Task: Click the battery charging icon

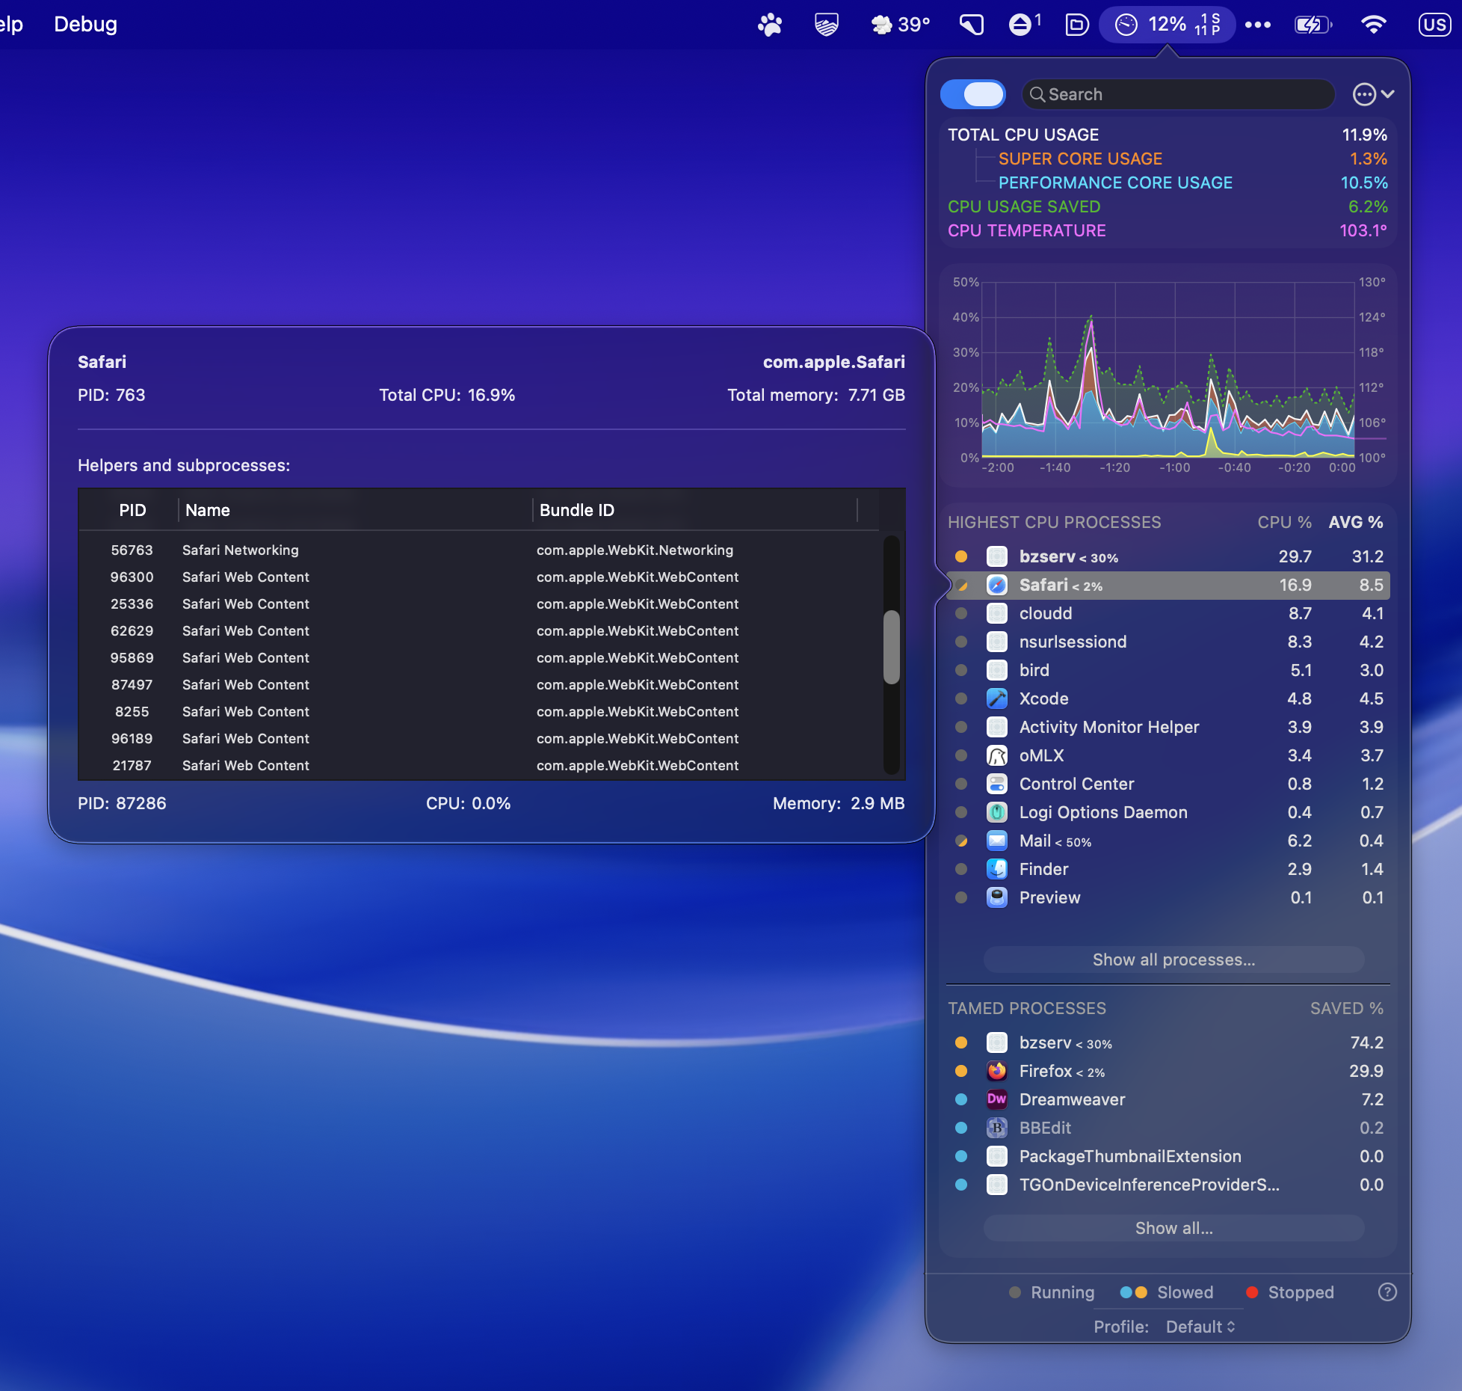Action: click(1313, 25)
